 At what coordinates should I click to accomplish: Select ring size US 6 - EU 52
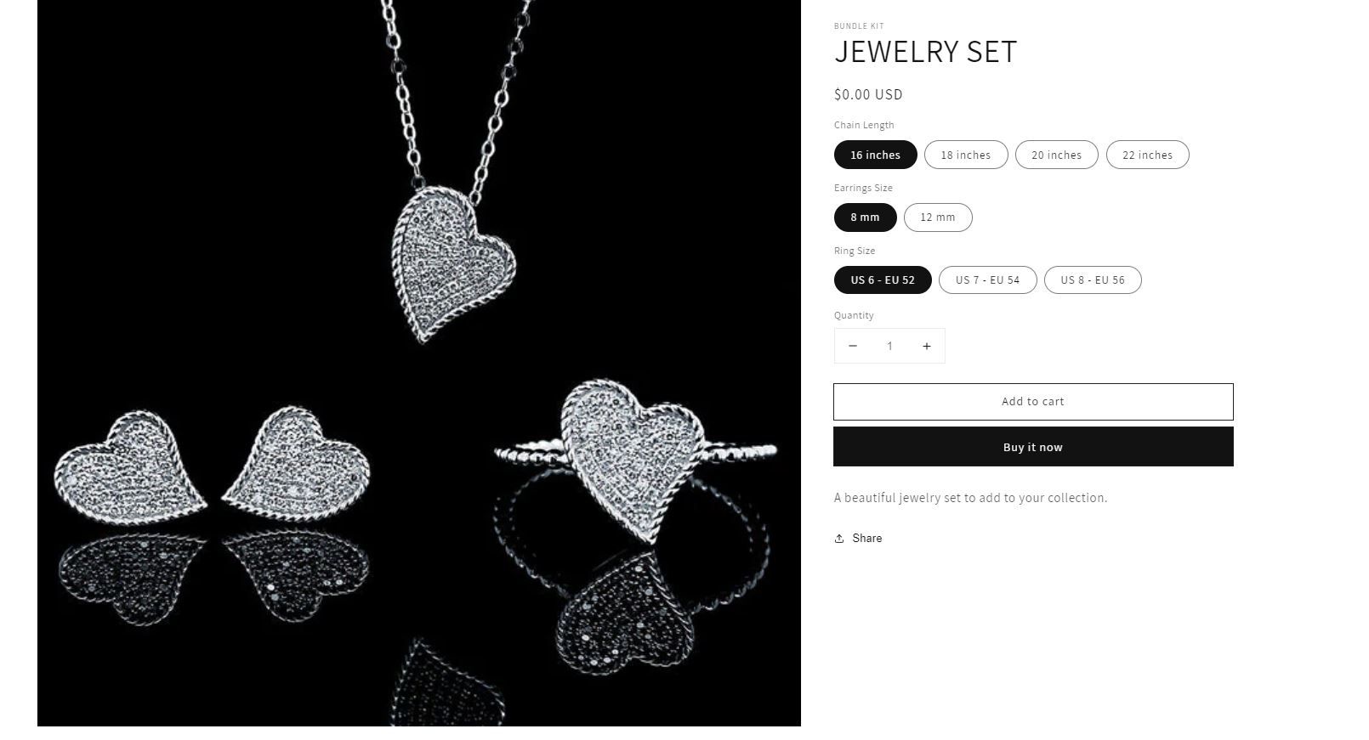click(x=883, y=280)
